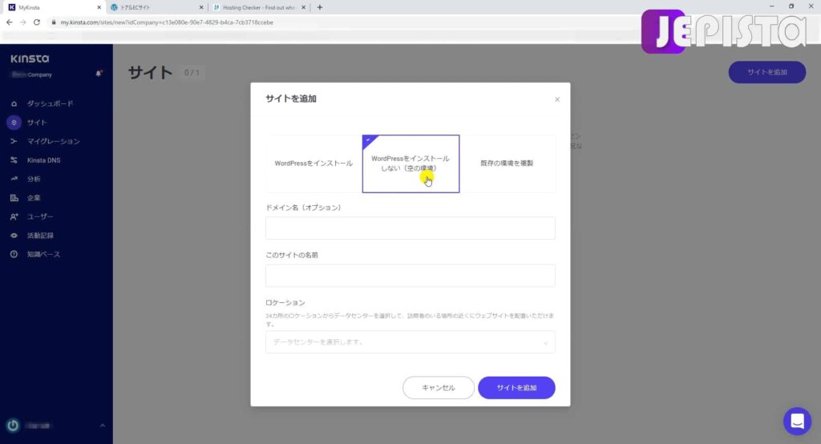Click the サイトを追加 button in the dialog
This screenshot has height=444, width=821.
[516, 387]
